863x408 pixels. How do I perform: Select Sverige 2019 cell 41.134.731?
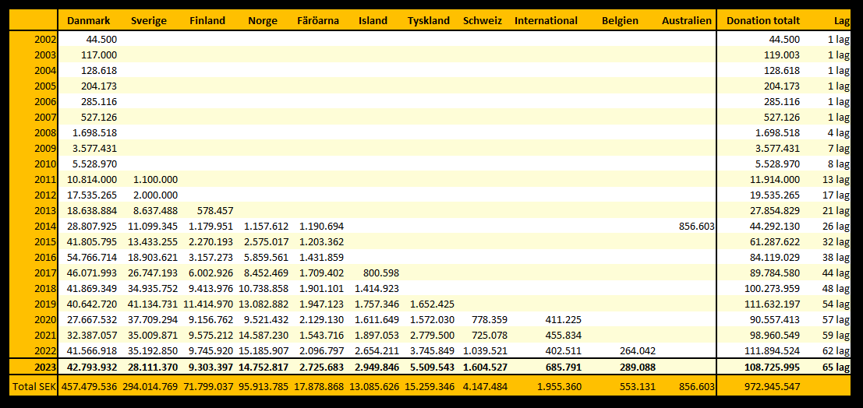153,304
